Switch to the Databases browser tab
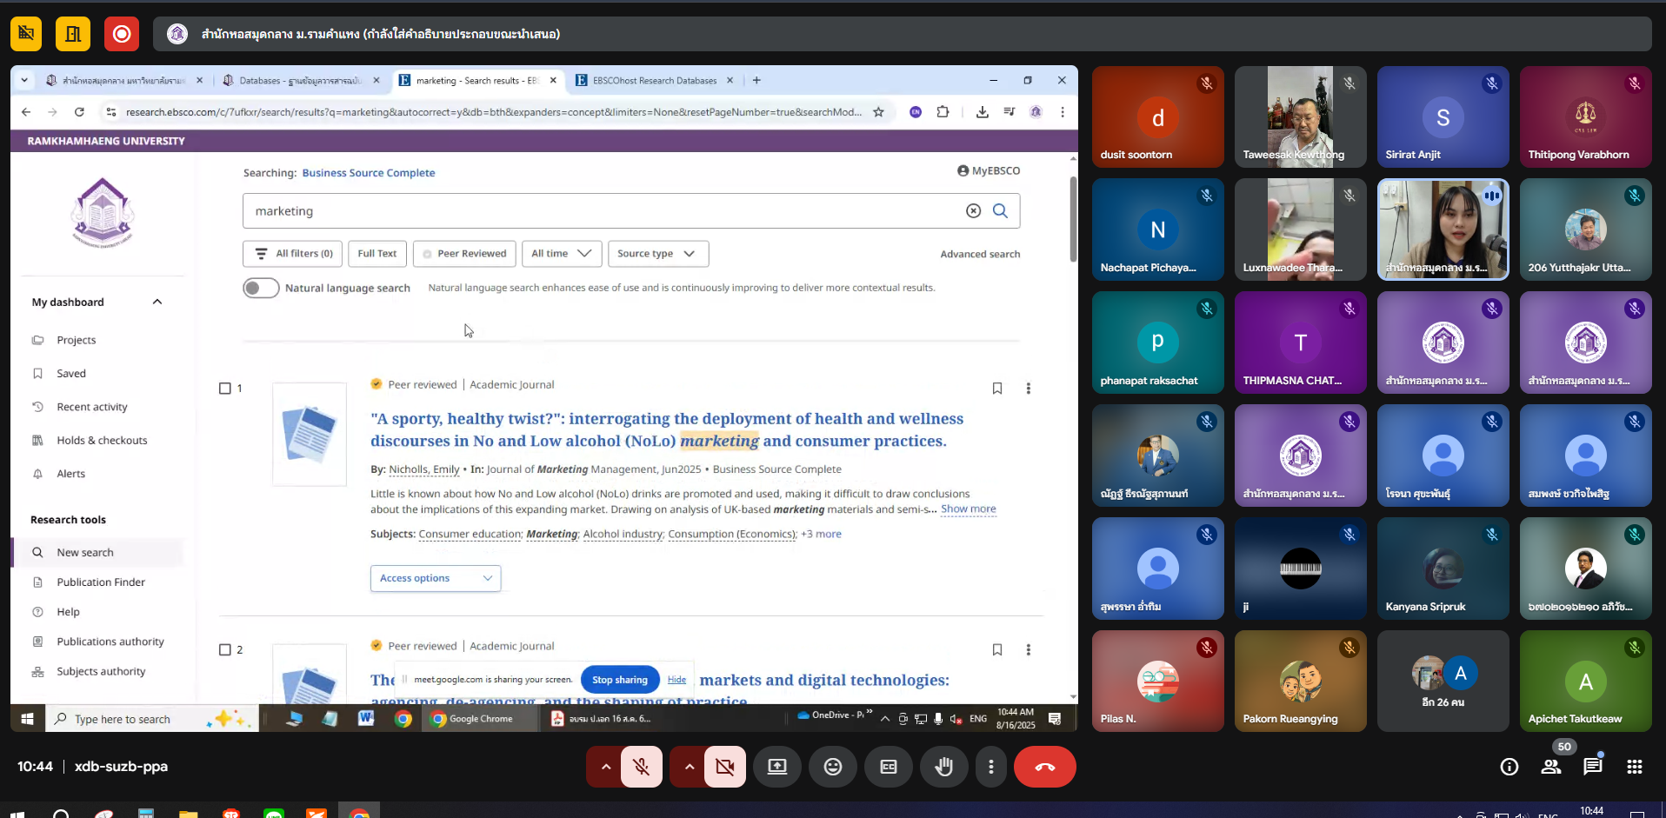The height and width of the screenshot is (818, 1666). [x=301, y=80]
